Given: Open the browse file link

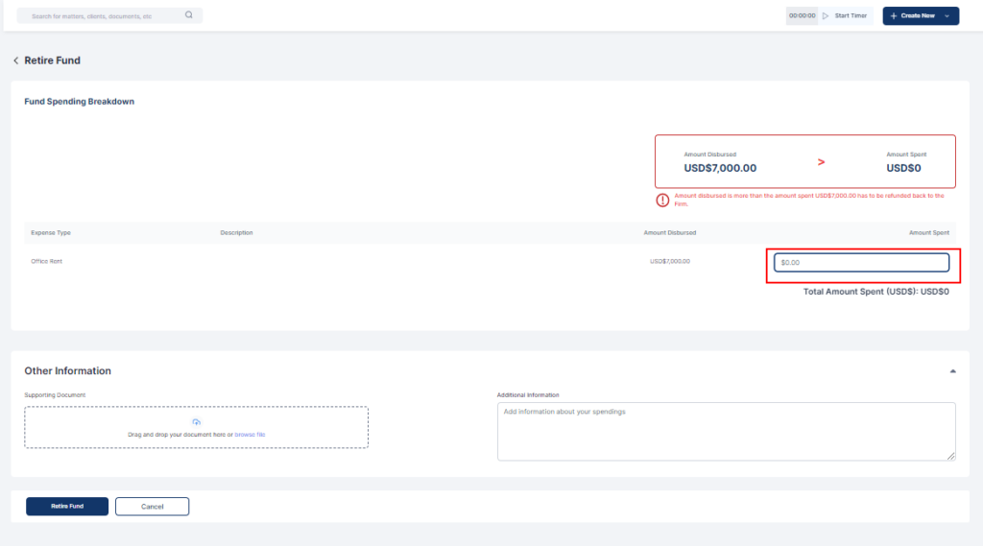Looking at the screenshot, I should [250, 435].
